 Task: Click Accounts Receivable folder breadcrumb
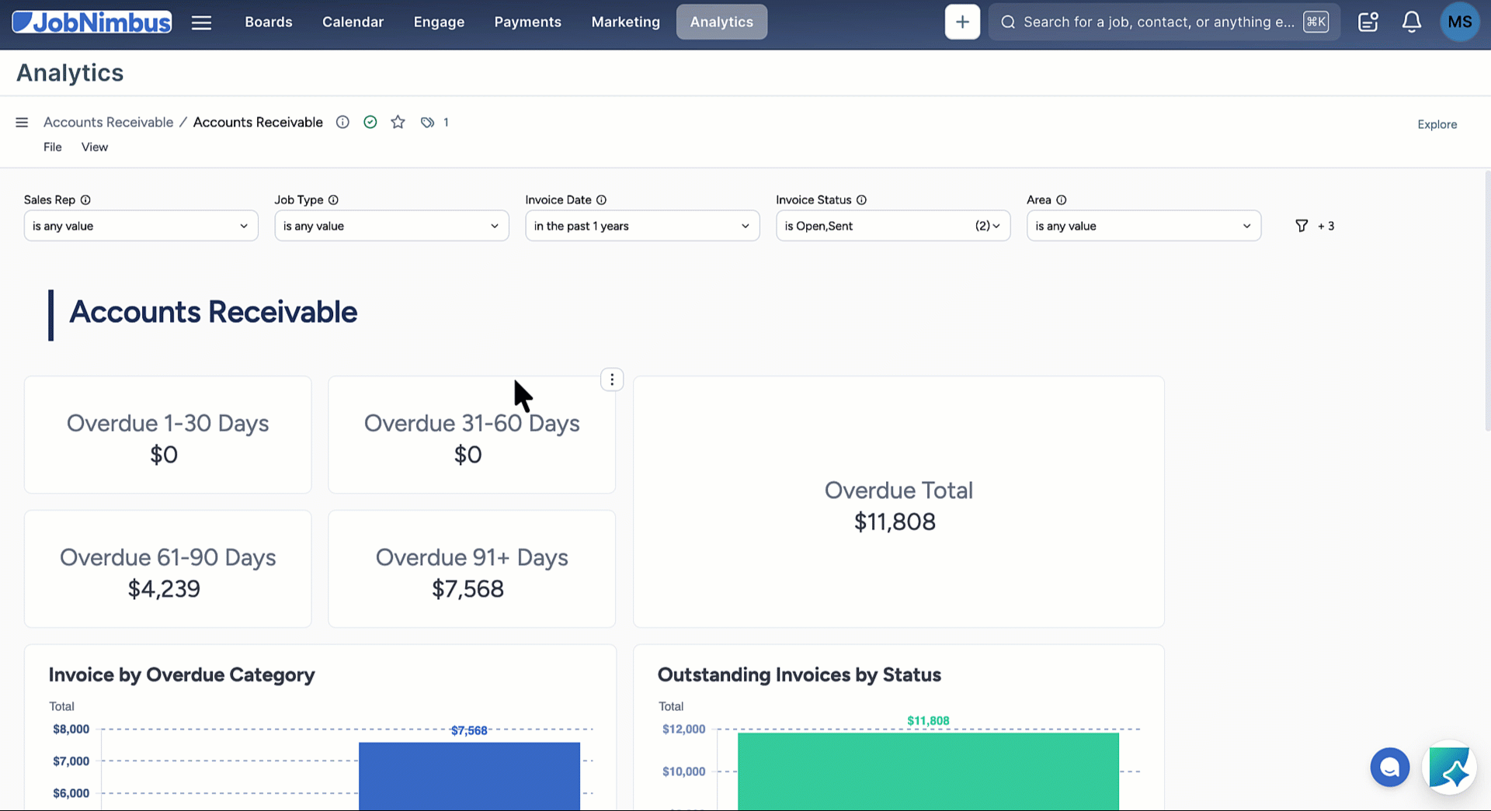108,122
